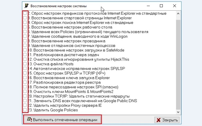
Task: Click the script icon on the Выполнить button
Action: (x=29, y=119)
